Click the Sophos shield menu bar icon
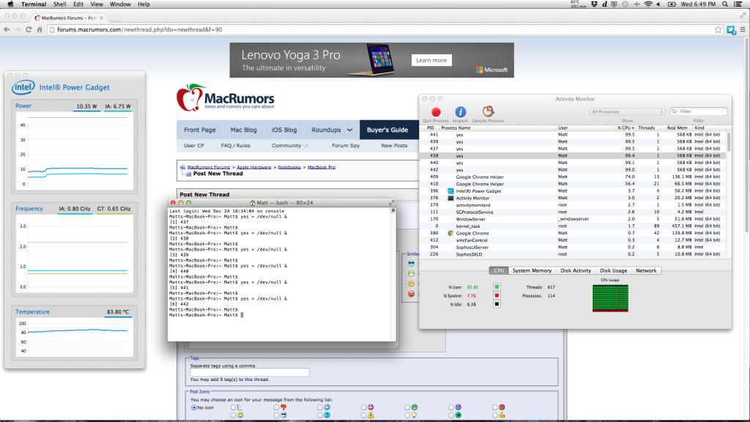750x422 pixels. point(615,4)
